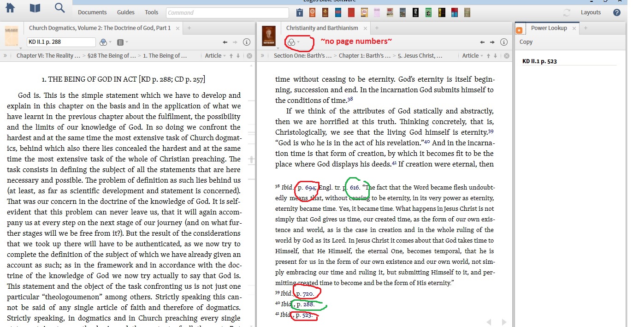Select the Christianity and Barthianism tab
This screenshot has width=633, height=327.
coord(322,28)
